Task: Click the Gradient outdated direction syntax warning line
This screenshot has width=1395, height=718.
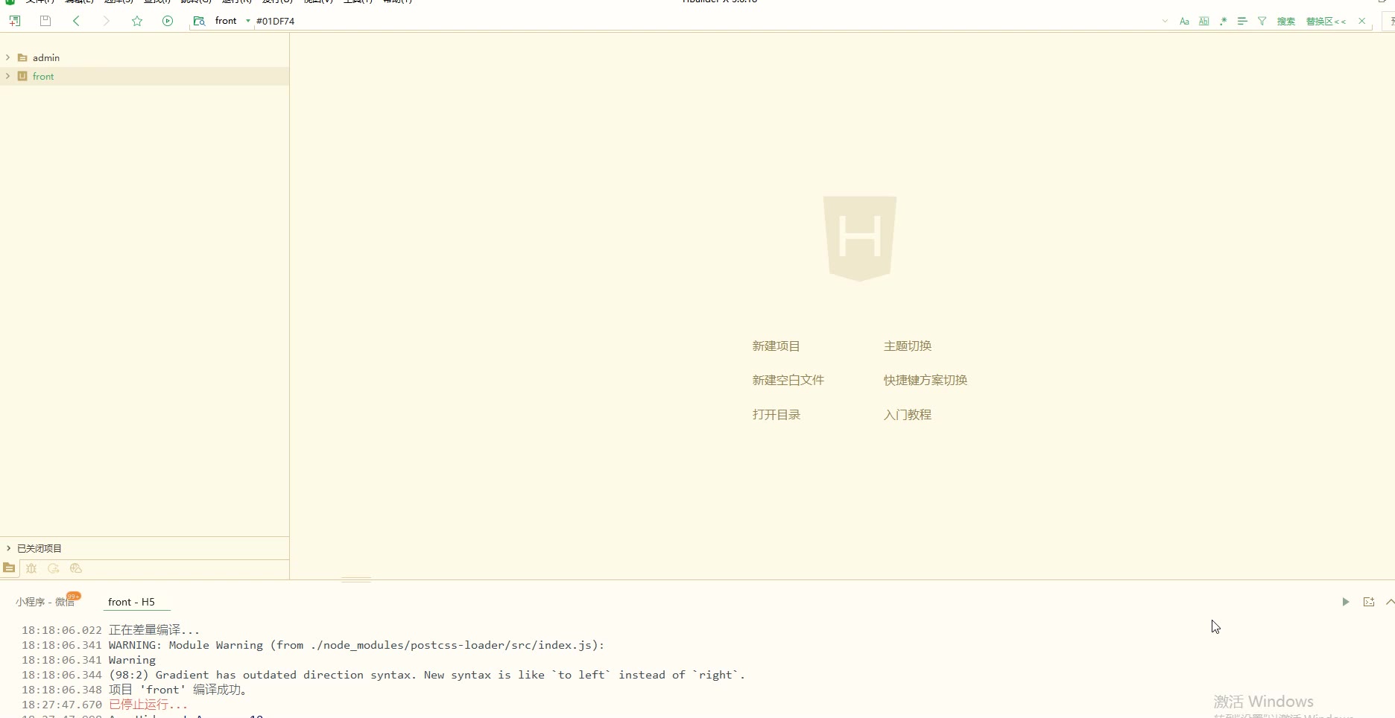Action: (427, 675)
